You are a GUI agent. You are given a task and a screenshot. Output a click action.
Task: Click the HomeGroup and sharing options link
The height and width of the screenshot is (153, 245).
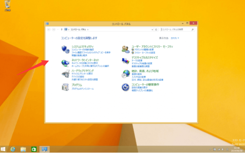pyautogui.click(x=90, y=66)
